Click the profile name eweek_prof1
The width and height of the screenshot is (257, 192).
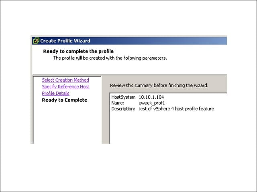pyautogui.click(x=152, y=103)
